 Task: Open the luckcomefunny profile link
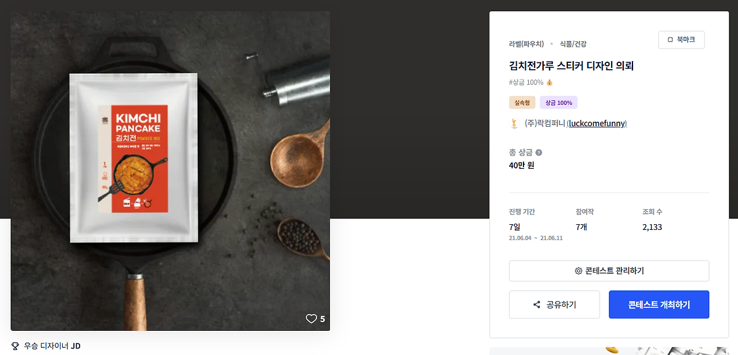597,123
